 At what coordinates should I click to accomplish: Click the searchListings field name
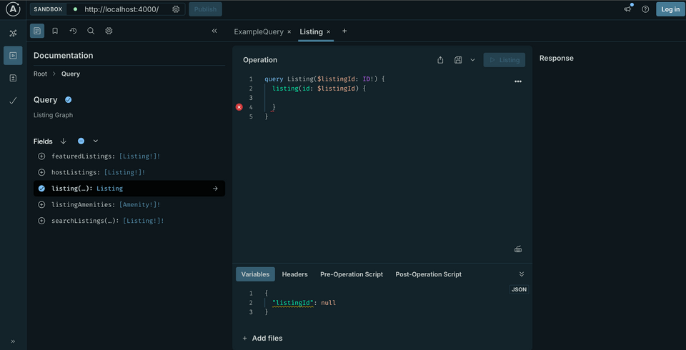pyautogui.click(x=79, y=221)
